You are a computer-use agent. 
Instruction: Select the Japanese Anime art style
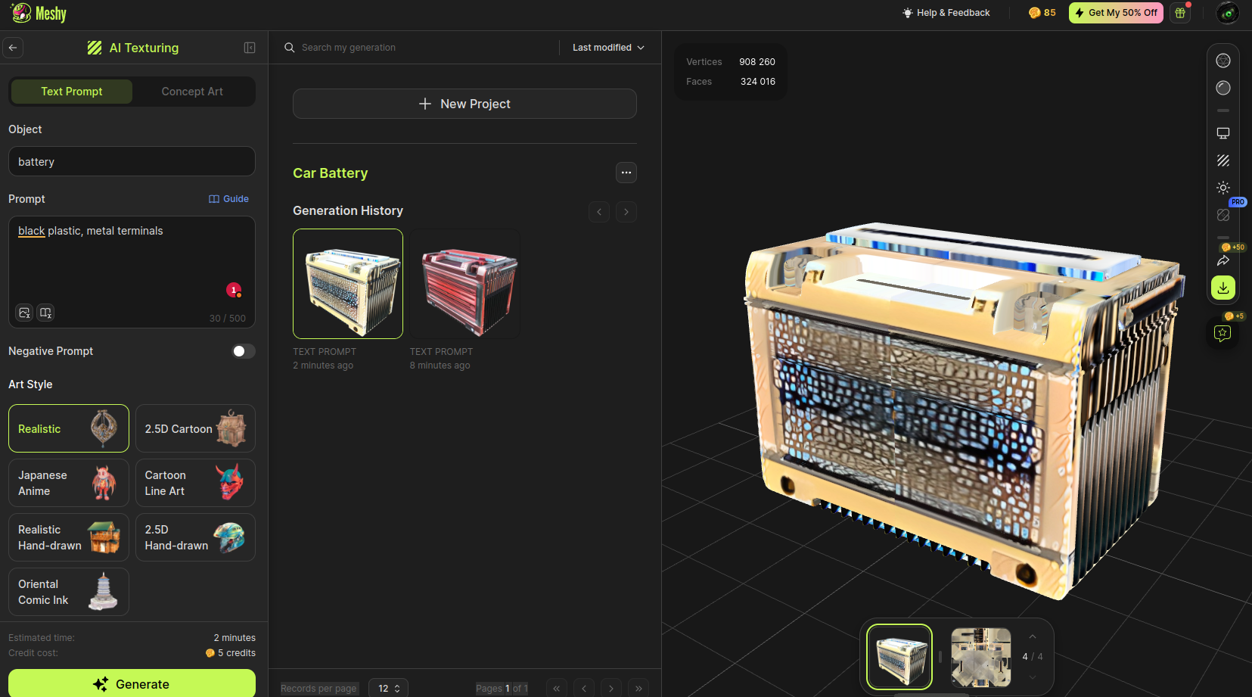(x=69, y=483)
